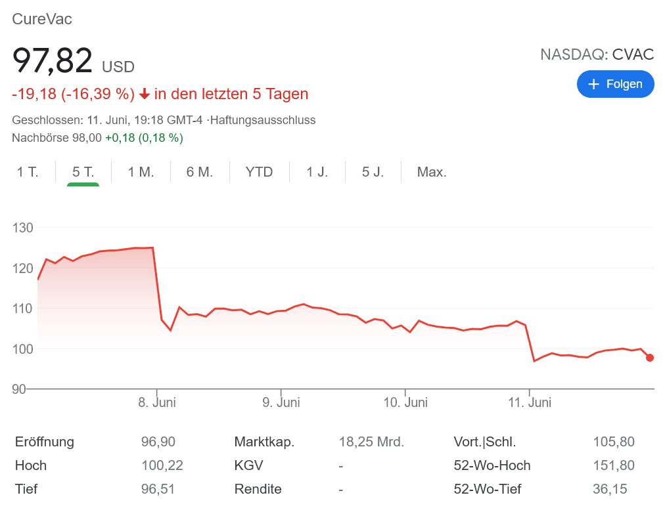Click the 8. Juni date axis label
The width and height of the screenshot is (665, 514).
coord(157,402)
